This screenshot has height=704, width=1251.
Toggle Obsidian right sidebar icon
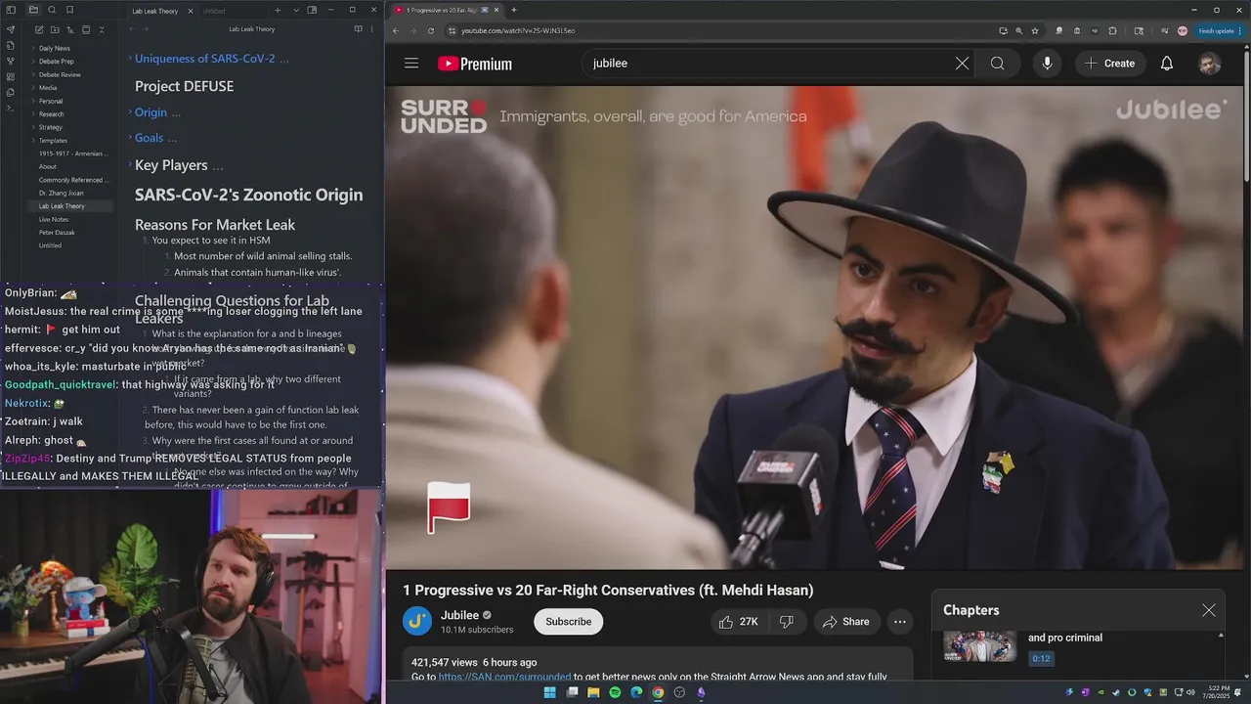click(x=312, y=10)
